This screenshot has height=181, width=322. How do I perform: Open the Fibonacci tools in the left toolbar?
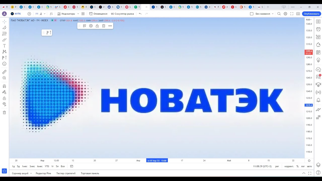tap(4, 34)
